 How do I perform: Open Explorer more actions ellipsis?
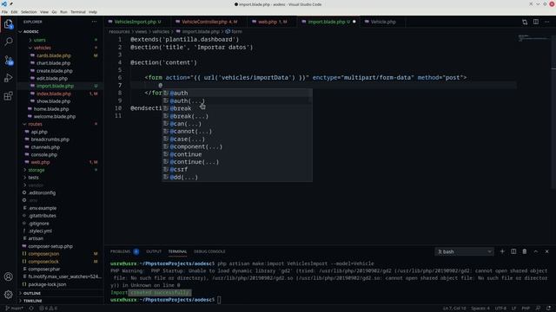coord(95,22)
